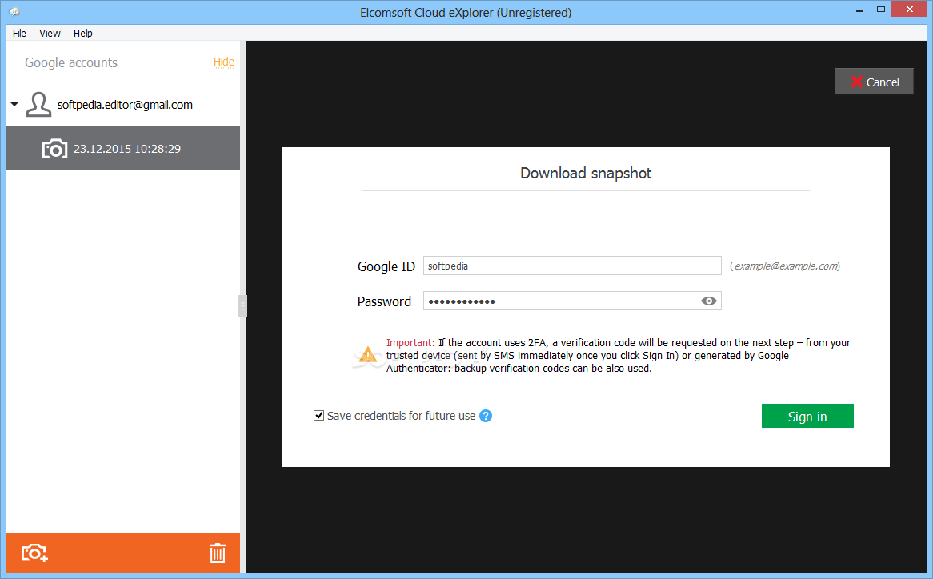The width and height of the screenshot is (933, 579).
Task: Click the red Important label
Action: point(410,342)
